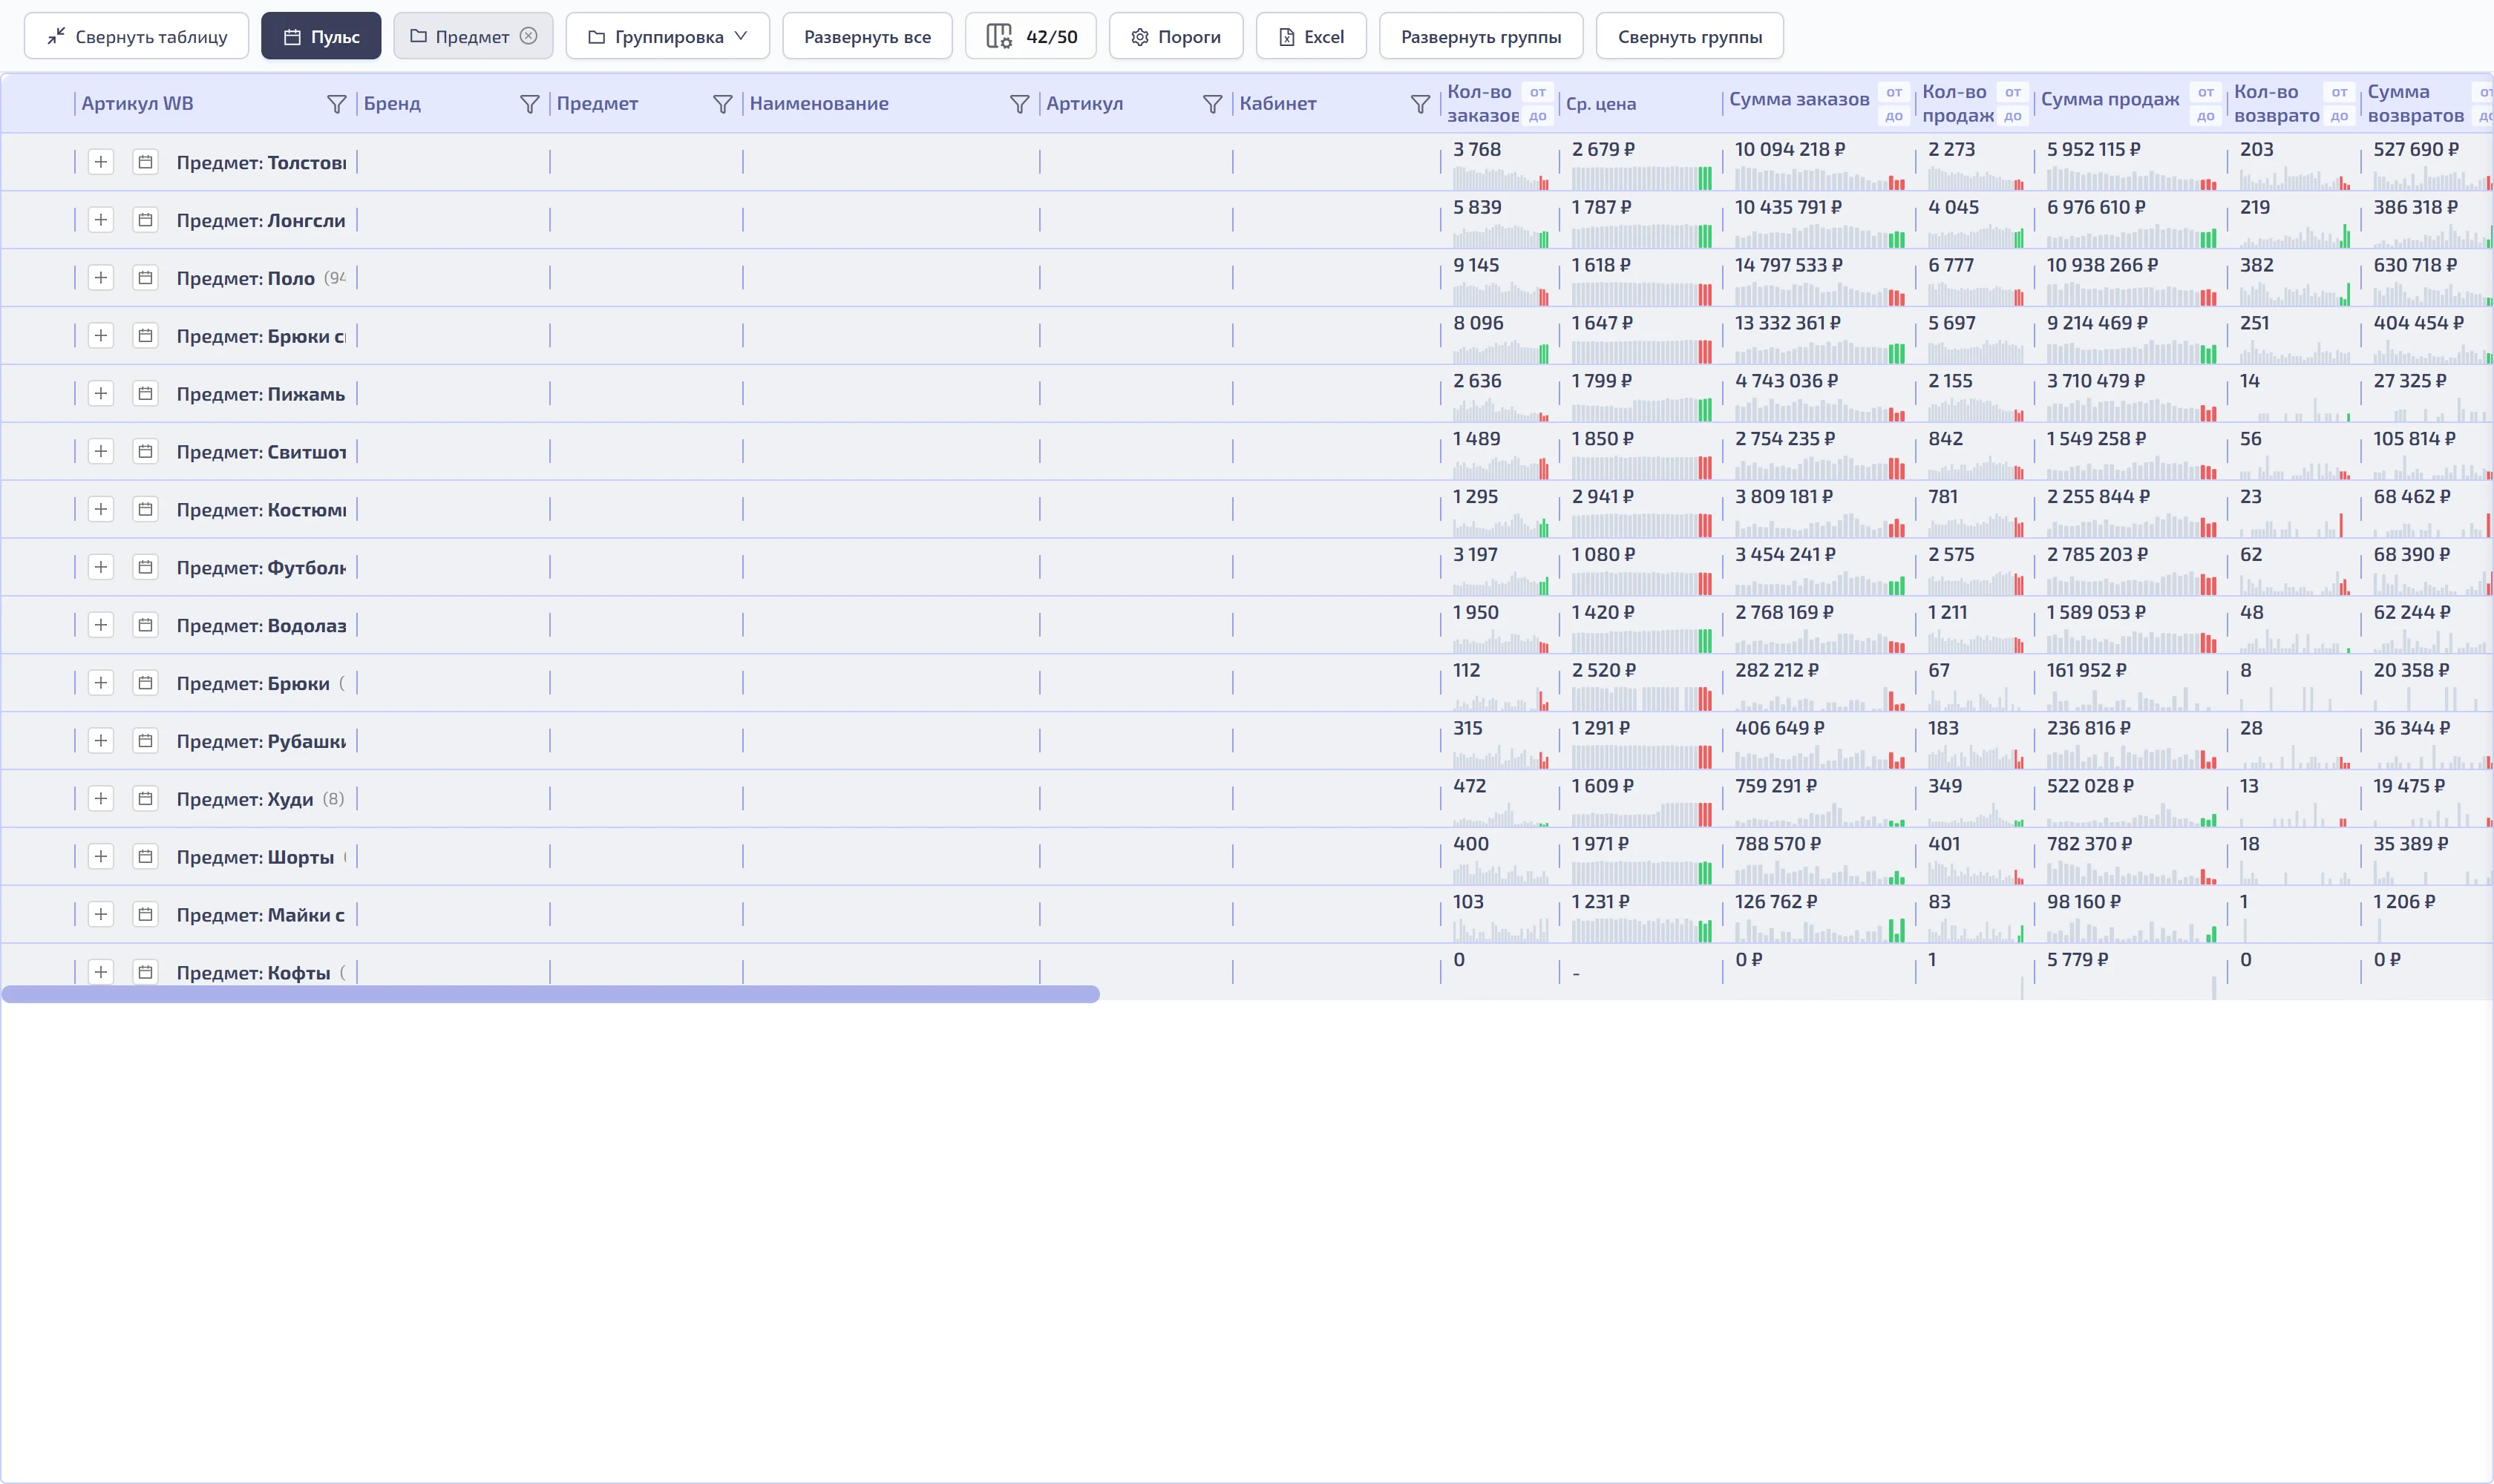Click the Развернуть группы button
The width and height of the screenshot is (2494, 1484).
[x=1481, y=36]
